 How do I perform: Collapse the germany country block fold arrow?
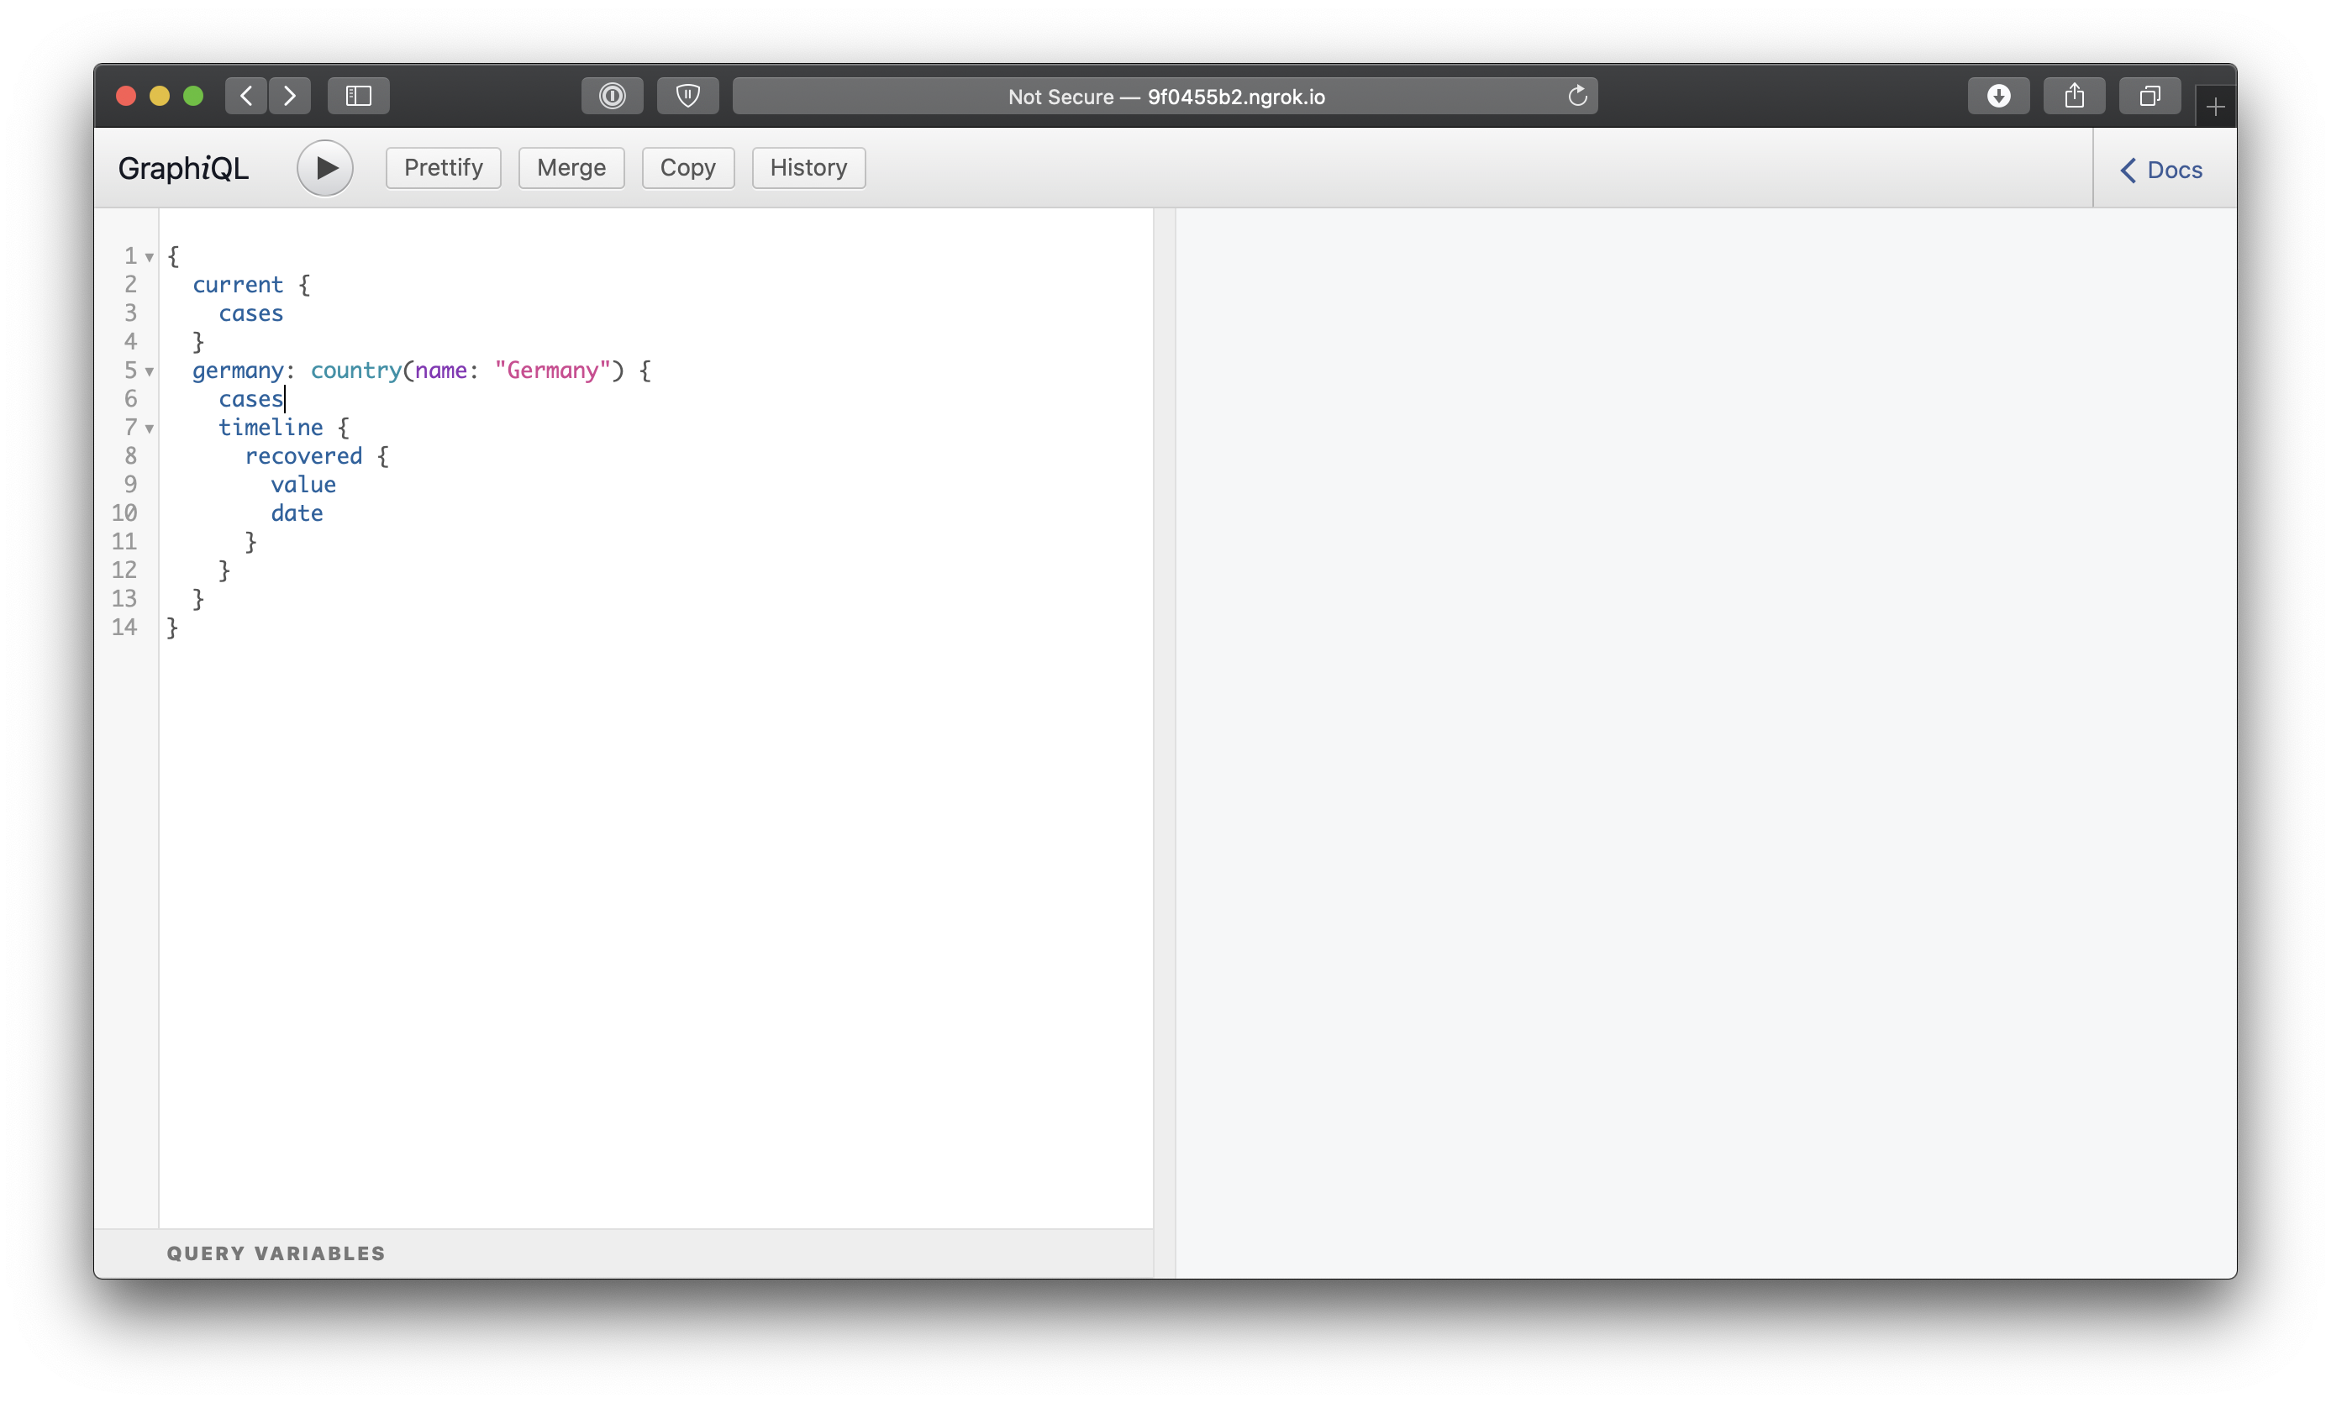click(x=150, y=371)
